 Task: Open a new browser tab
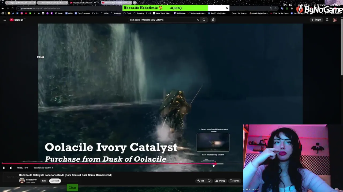coord(135,3)
